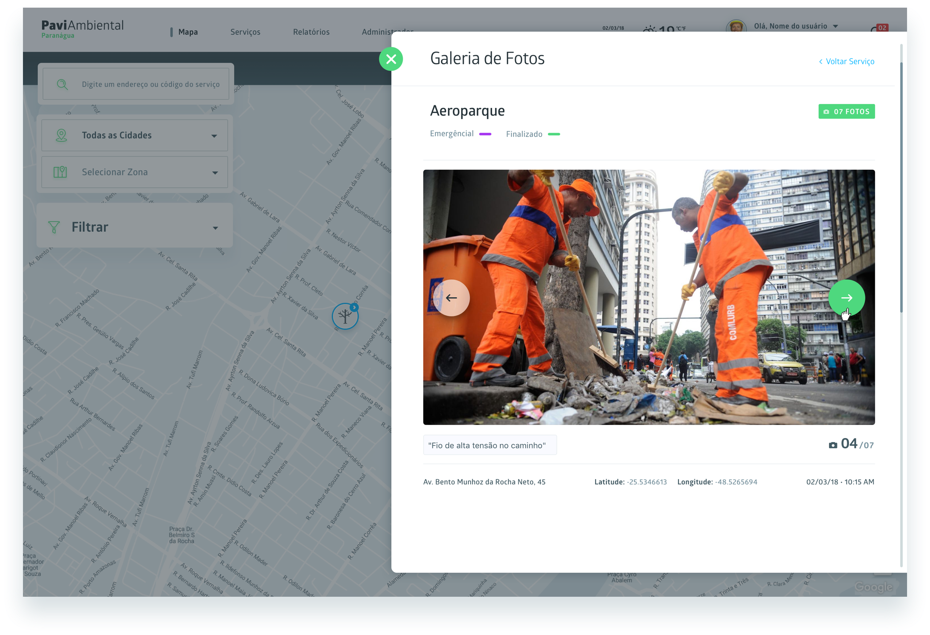Image resolution: width=930 pixels, height=635 pixels.
Task: Open the Selecionar Zona dropdown
Action: pos(134,172)
